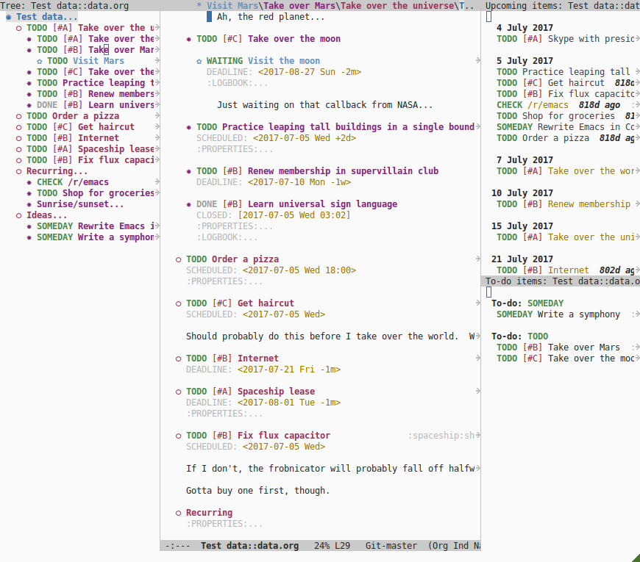The image size is (640, 562).
Task: Click circle bullet of Fix flux capacitor heading
Action: pos(178,435)
